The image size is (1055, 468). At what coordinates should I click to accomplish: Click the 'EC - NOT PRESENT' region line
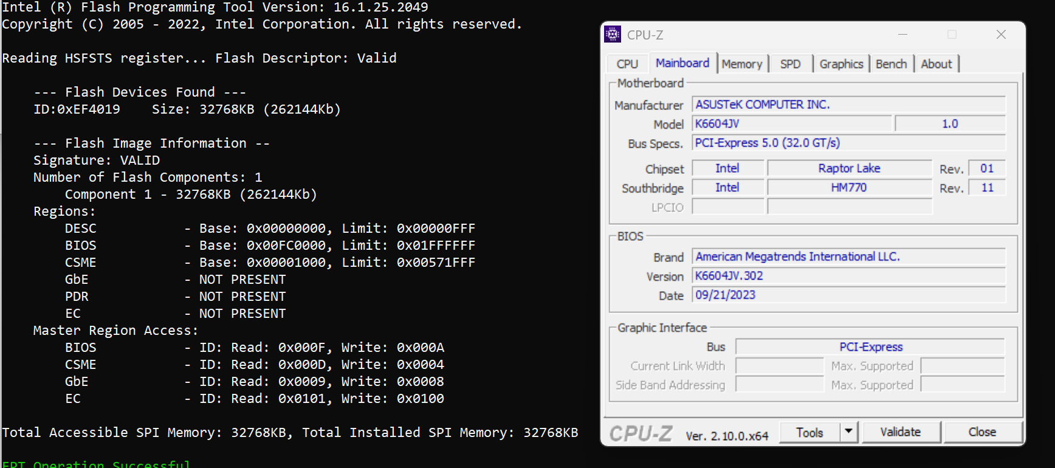point(175,314)
